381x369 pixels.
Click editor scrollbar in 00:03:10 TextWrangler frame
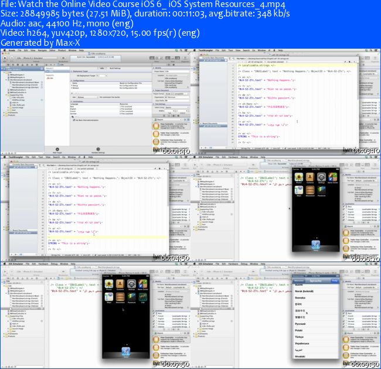click(x=358, y=81)
